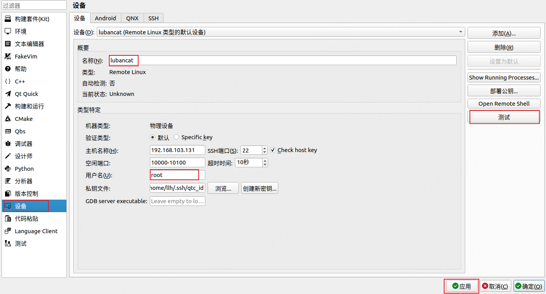This screenshot has width=546, height=294.
Task: Open the 文本编辑器 icon in sidebar
Action: (7, 44)
